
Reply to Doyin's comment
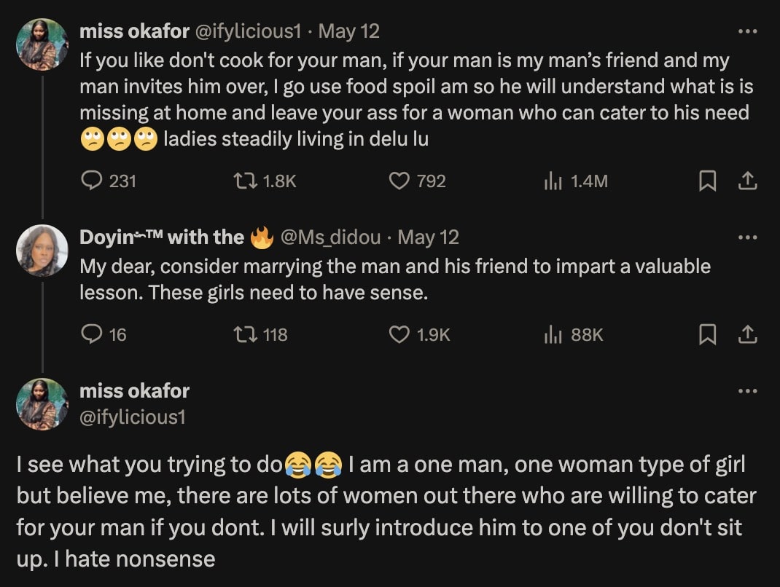[93, 335]
